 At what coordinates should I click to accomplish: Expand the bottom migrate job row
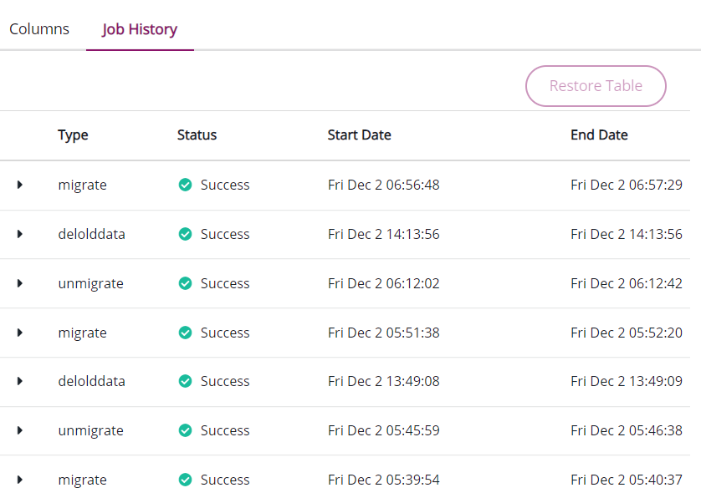coord(20,480)
